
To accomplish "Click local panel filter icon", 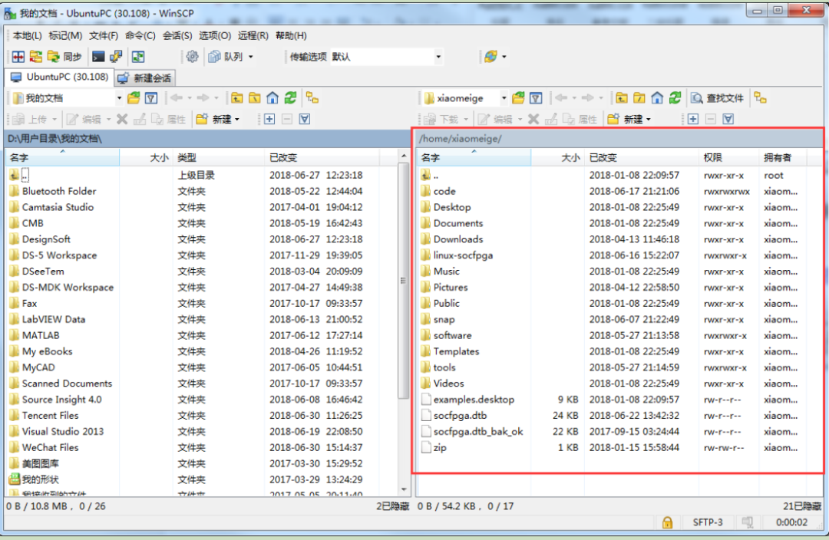I will pyautogui.click(x=151, y=98).
